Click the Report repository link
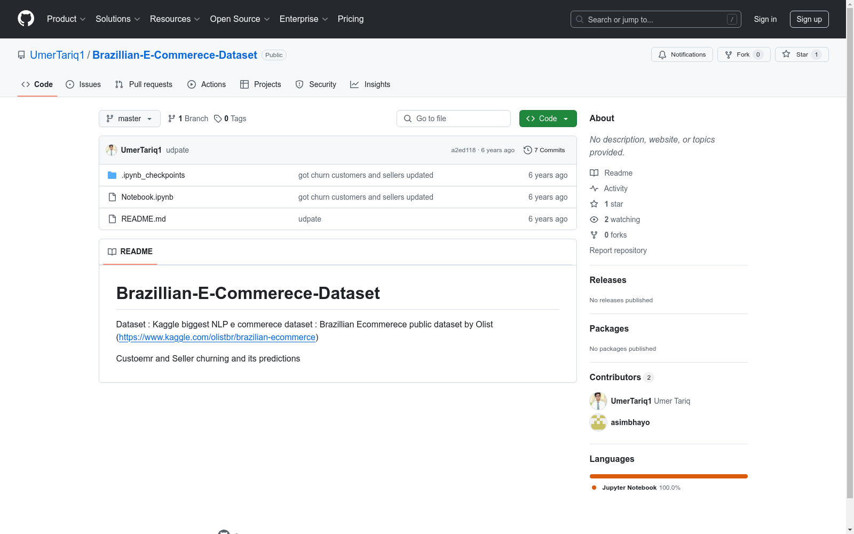 (x=618, y=250)
